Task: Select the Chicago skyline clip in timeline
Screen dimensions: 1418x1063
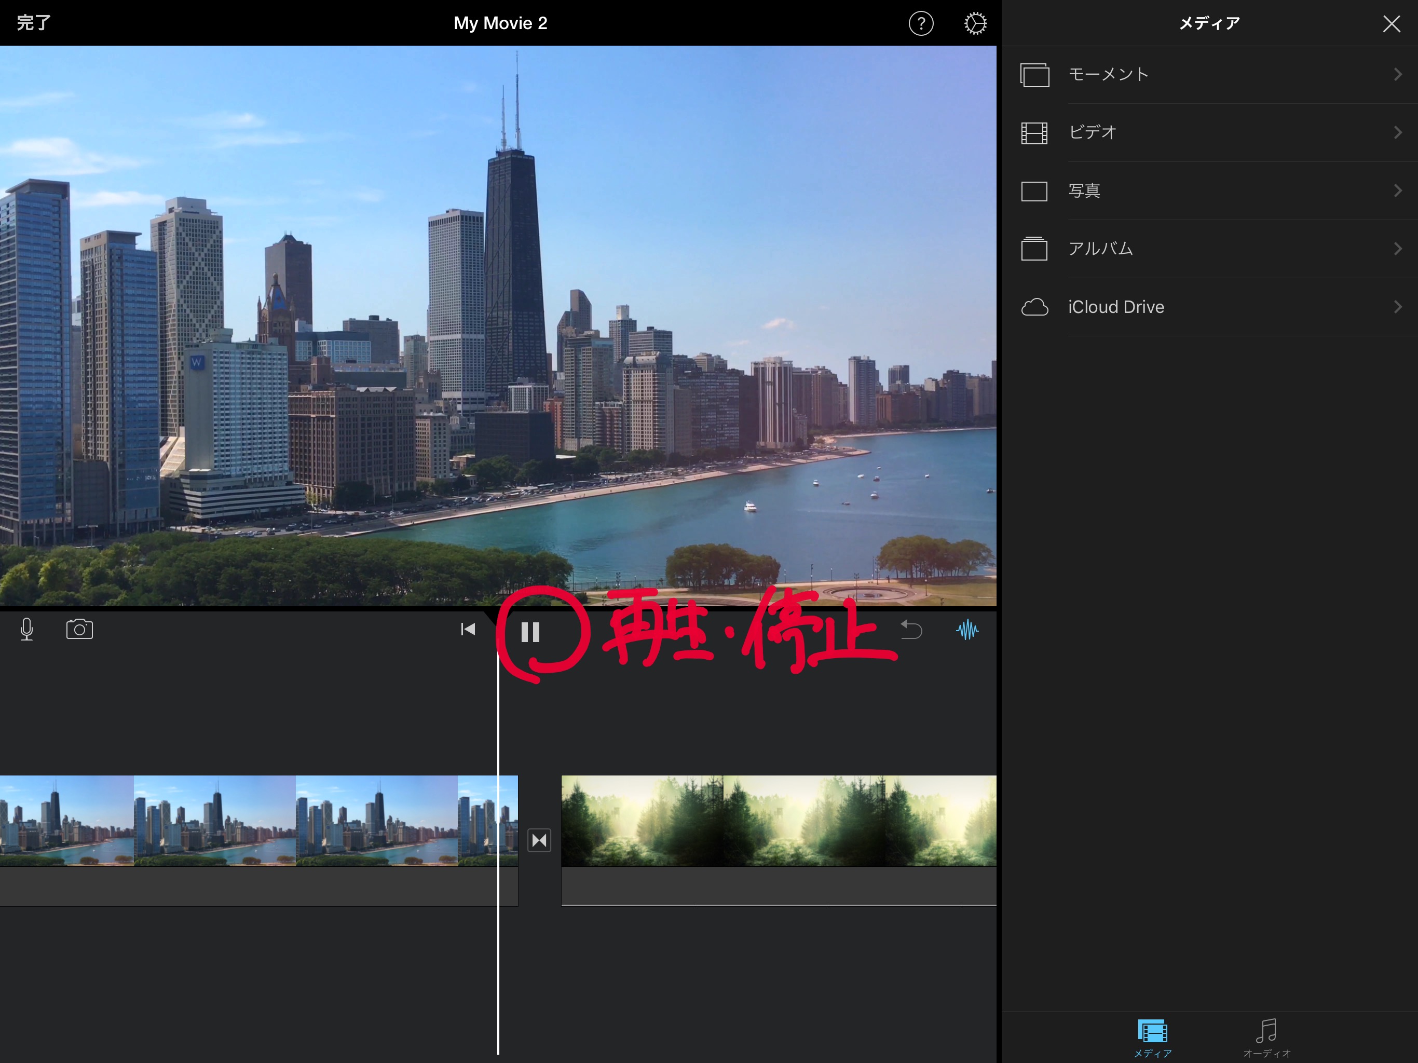Action: pos(256,821)
